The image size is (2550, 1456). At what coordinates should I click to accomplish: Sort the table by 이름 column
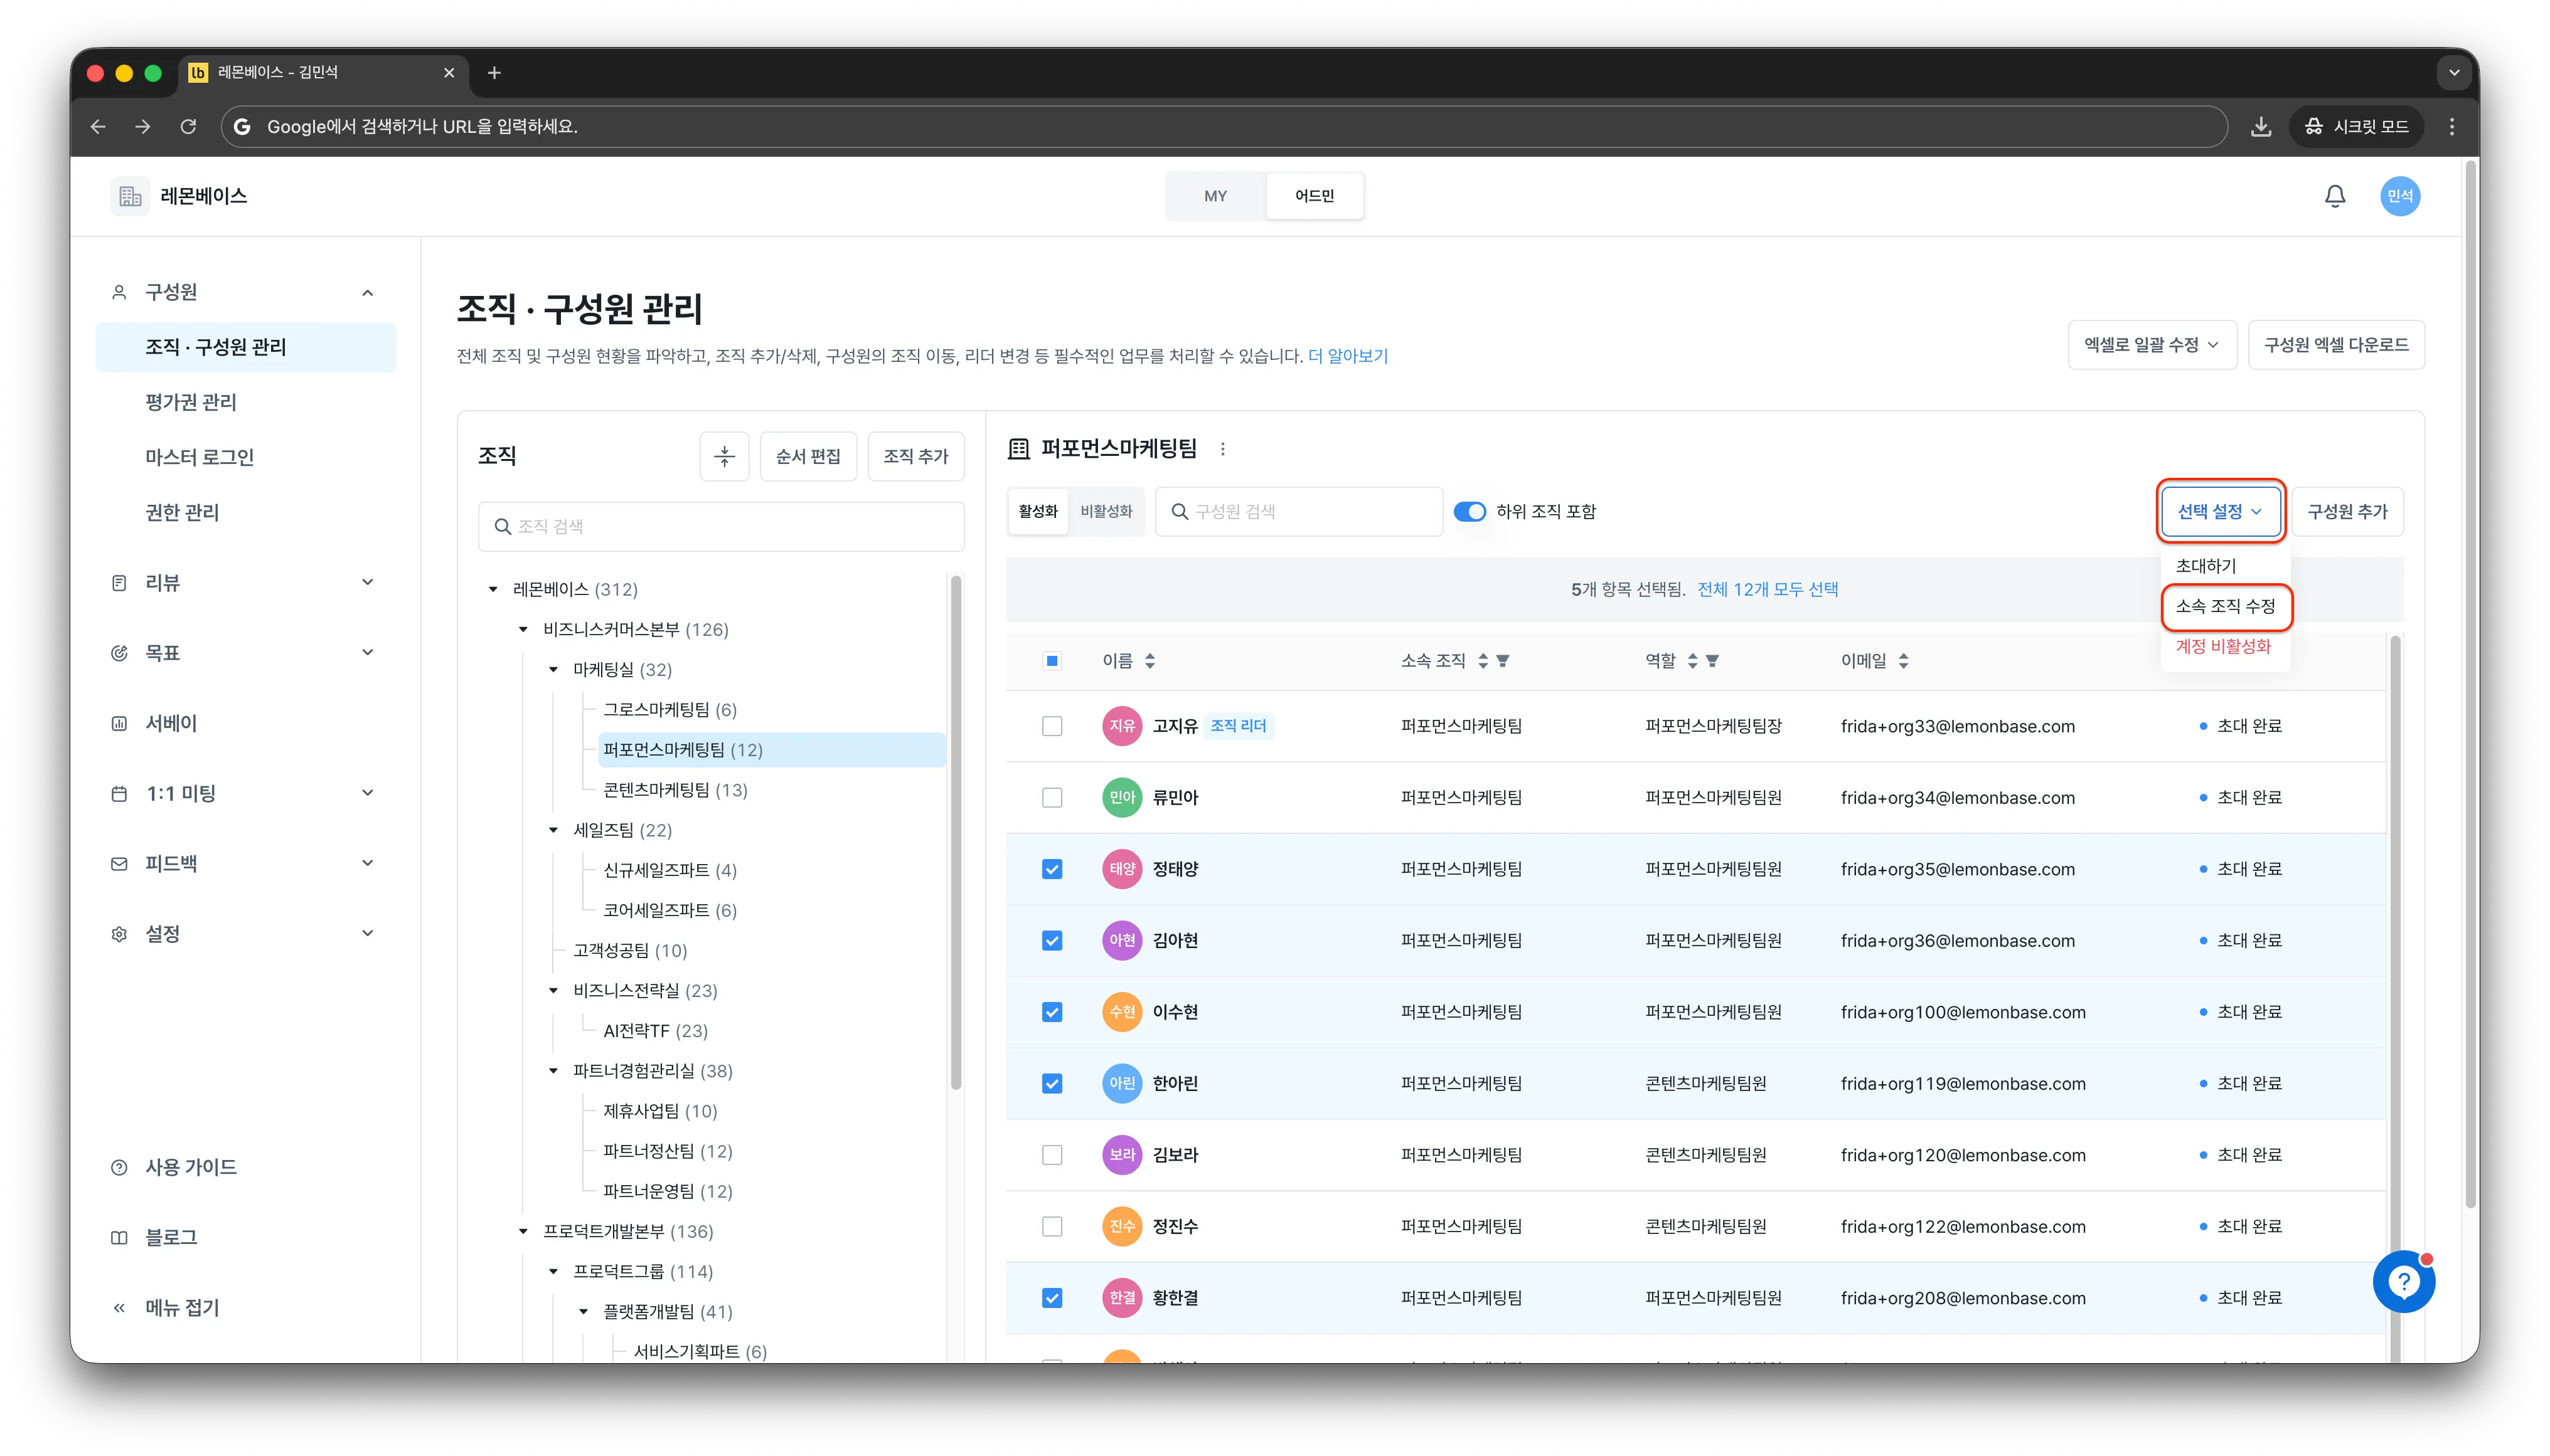pyautogui.click(x=1150, y=661)
